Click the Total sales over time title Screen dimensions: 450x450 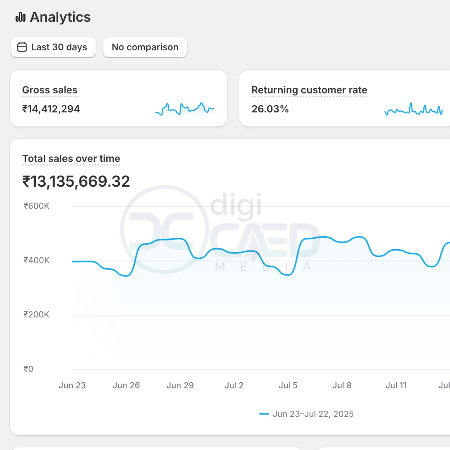click(x=71, y=158)
